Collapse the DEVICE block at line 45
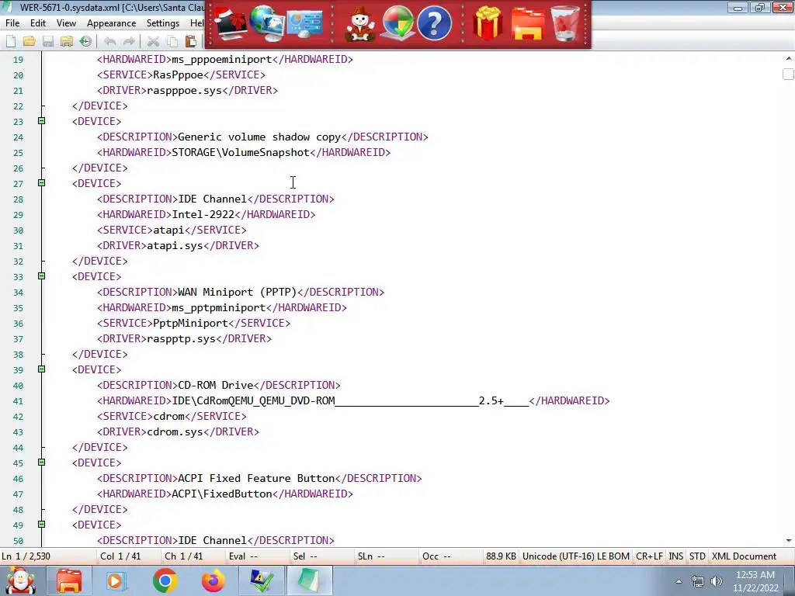 [x=42, y=463]
